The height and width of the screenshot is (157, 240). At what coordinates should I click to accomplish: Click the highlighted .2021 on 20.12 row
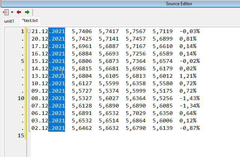coord(57,39)
